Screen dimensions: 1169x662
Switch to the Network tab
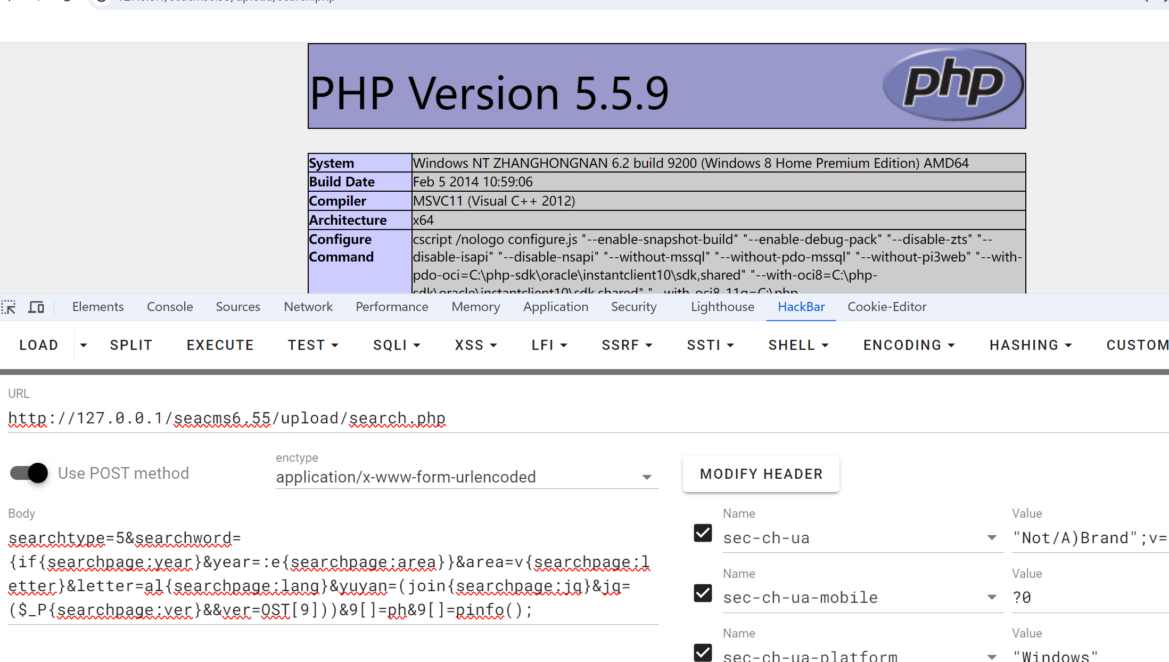click(x=308, y=307)
